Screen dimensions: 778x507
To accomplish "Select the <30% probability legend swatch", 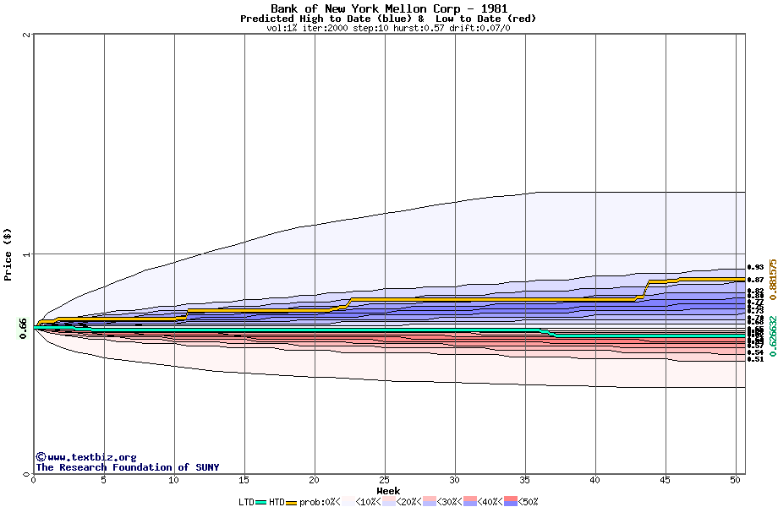I will [430, 502].
